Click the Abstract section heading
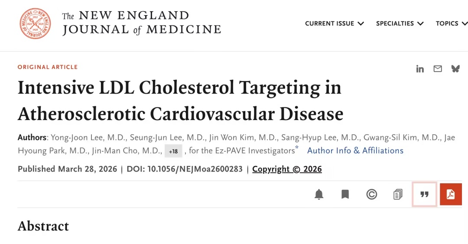This screenshot has width=468, height=244. [x=43, y=226]
